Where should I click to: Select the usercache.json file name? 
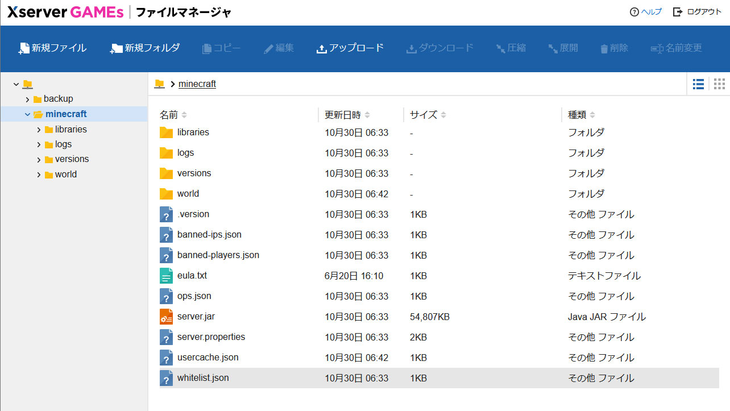[208, 358]
